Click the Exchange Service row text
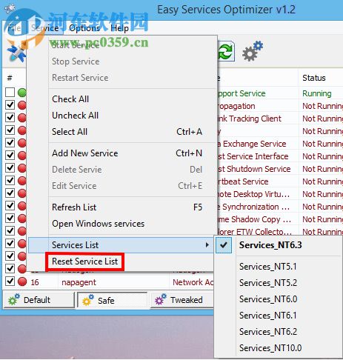This screenshot has height=360, width=343. coord(252,144)
